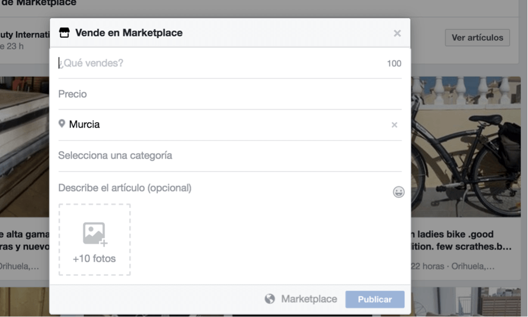This screenshot has width=528, height=317.
Task: Click the +10 fotos upload box
Action: [x=95, y=240]
